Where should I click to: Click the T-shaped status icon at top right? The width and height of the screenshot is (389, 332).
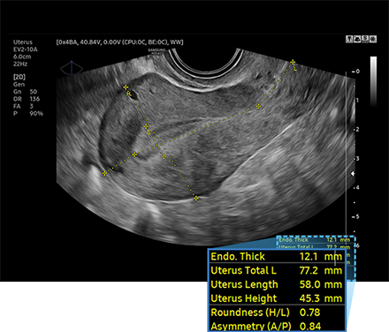click(349, 39)
